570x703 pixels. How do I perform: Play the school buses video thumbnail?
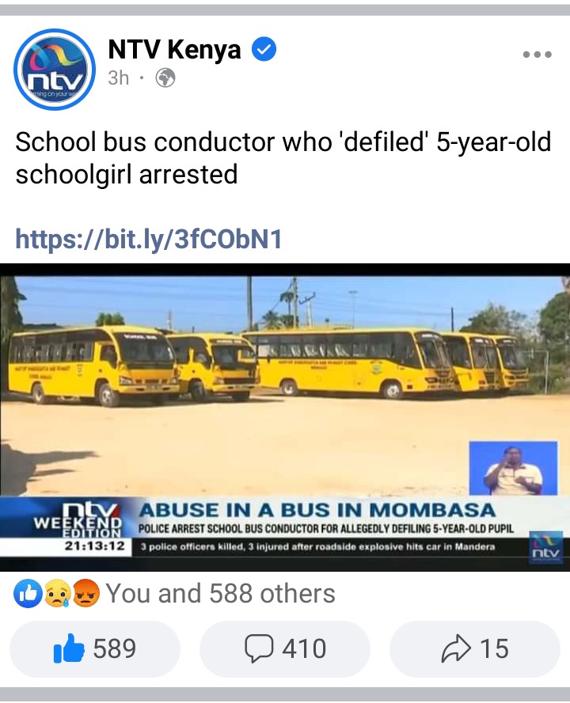point(285,417)
